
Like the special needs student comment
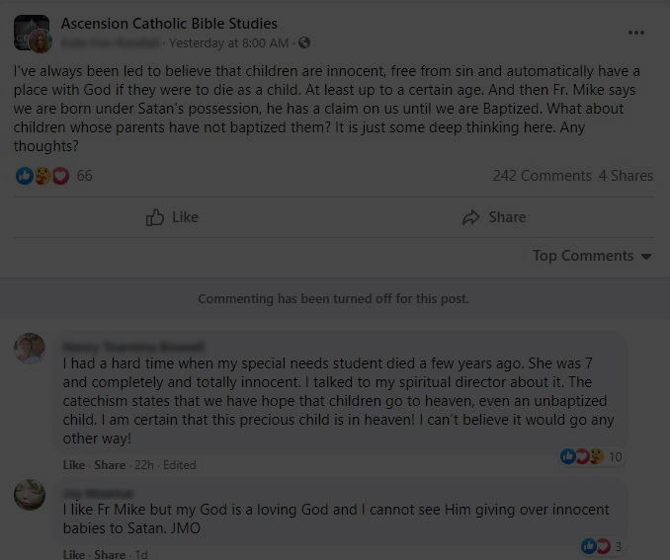(x=74, y=465)
